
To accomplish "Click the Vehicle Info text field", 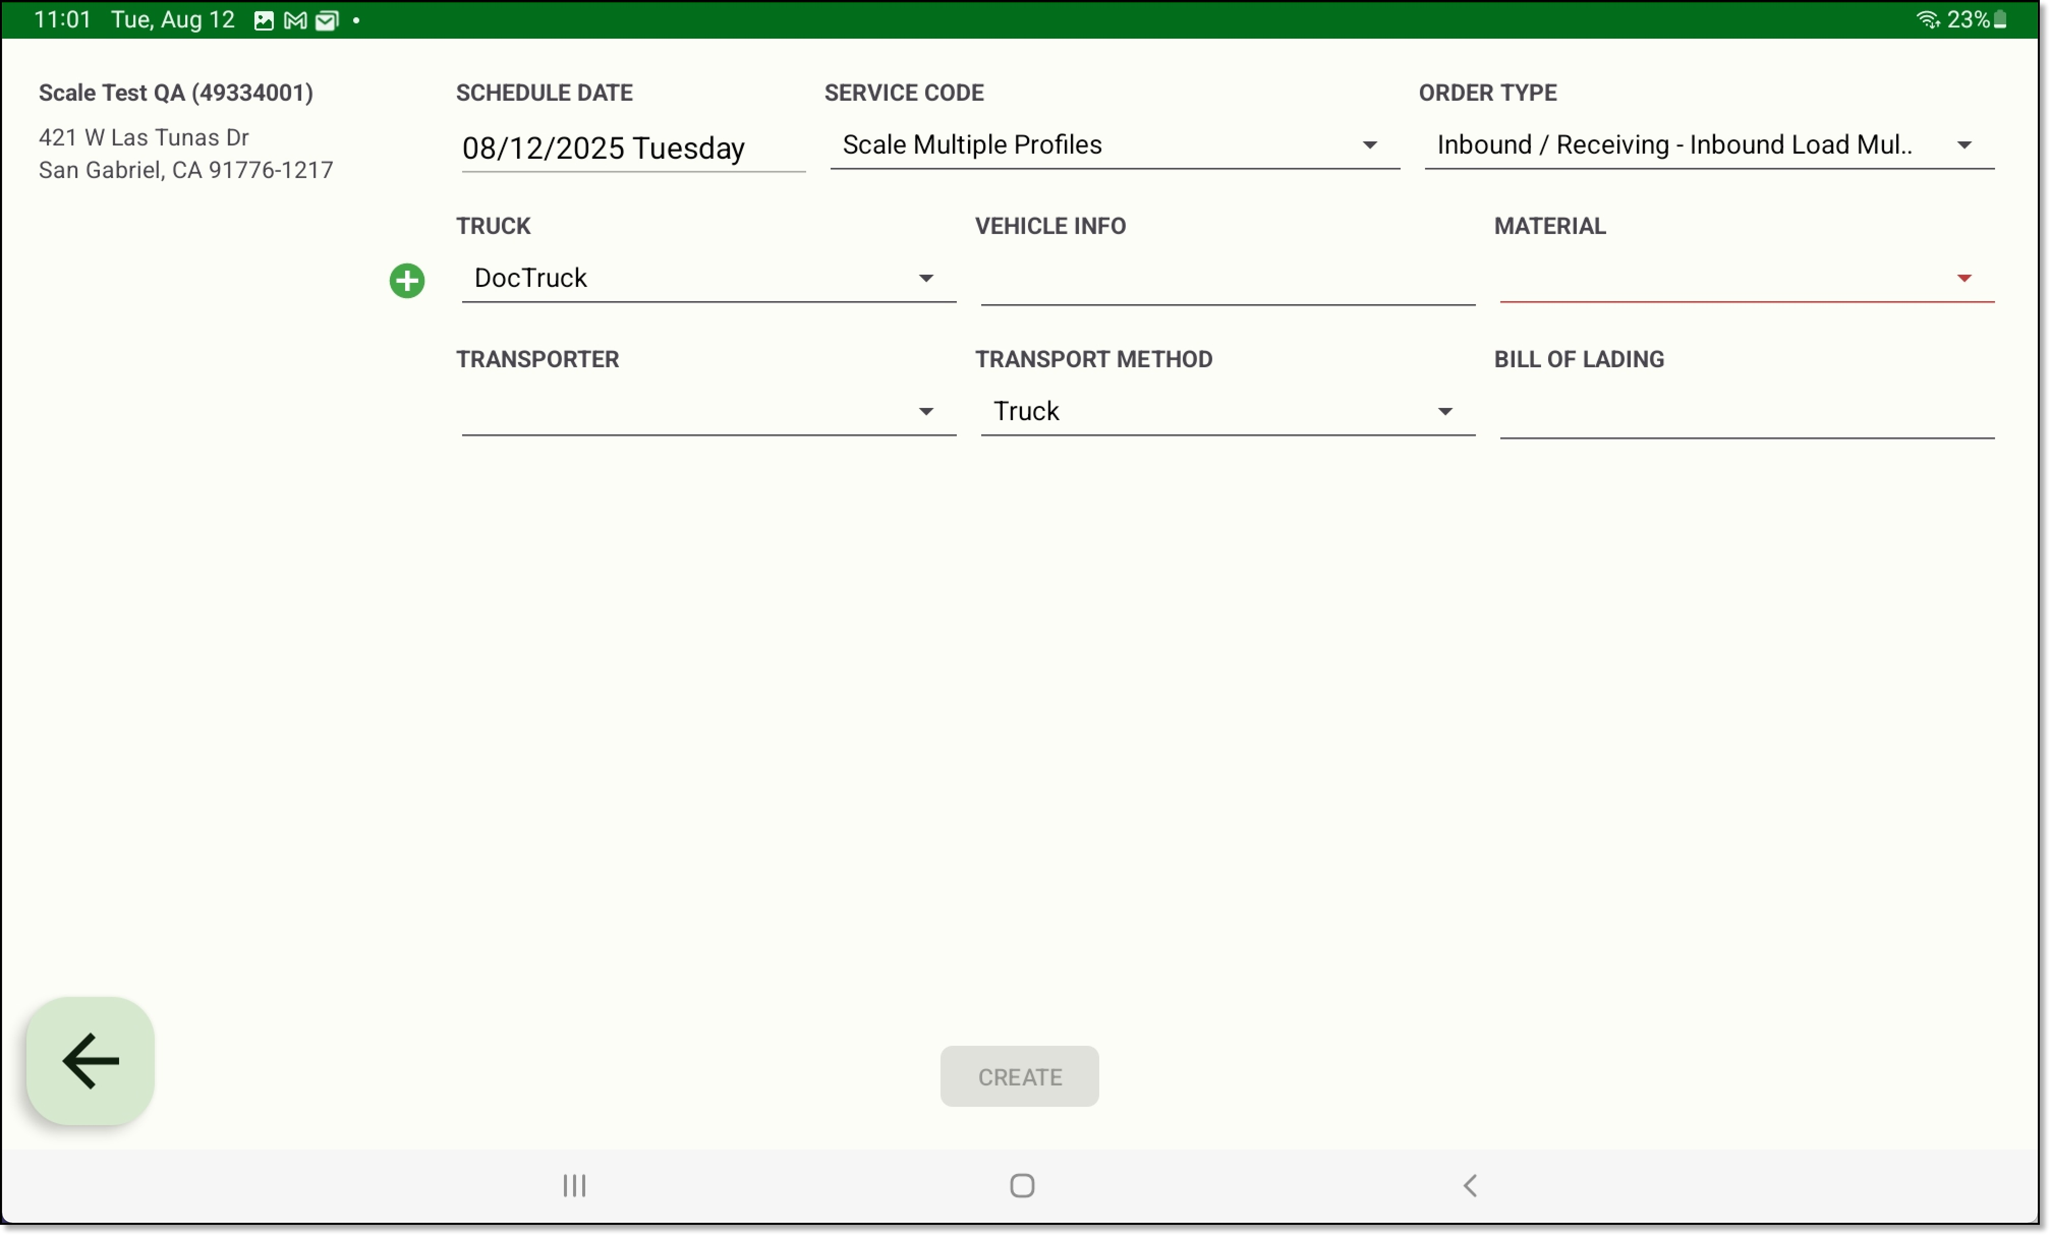I will [1227, 282].
